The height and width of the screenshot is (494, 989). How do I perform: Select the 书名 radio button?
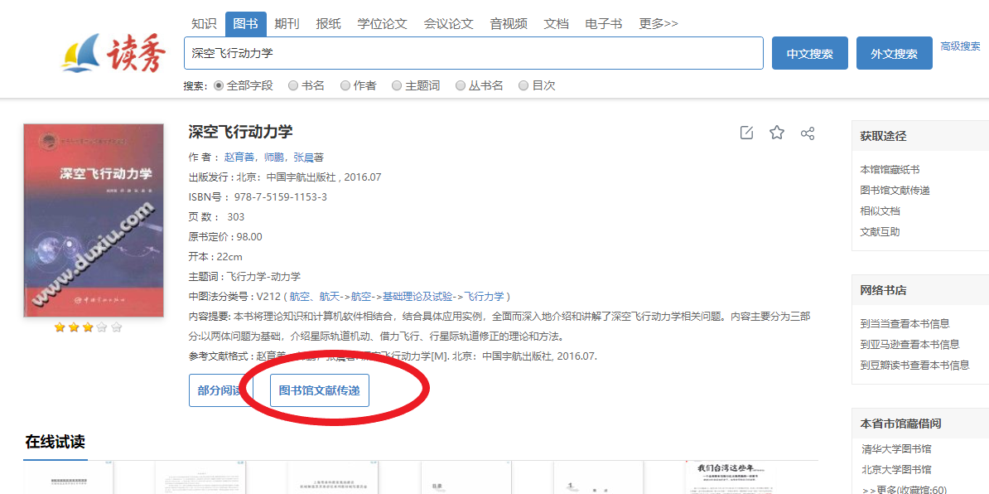tap(292, 85)
